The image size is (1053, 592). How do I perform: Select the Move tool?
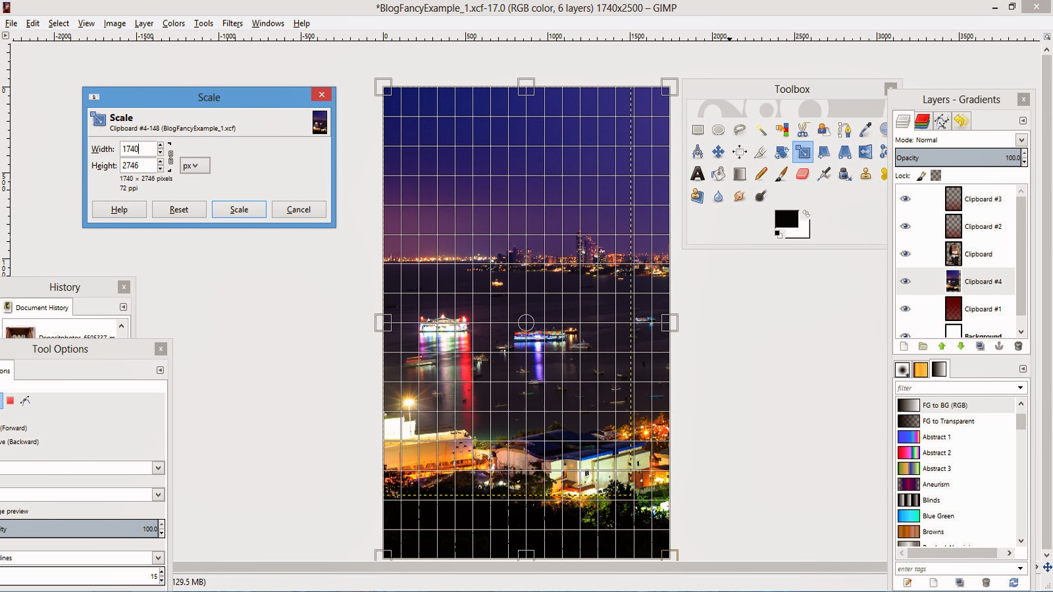[719, 152]
